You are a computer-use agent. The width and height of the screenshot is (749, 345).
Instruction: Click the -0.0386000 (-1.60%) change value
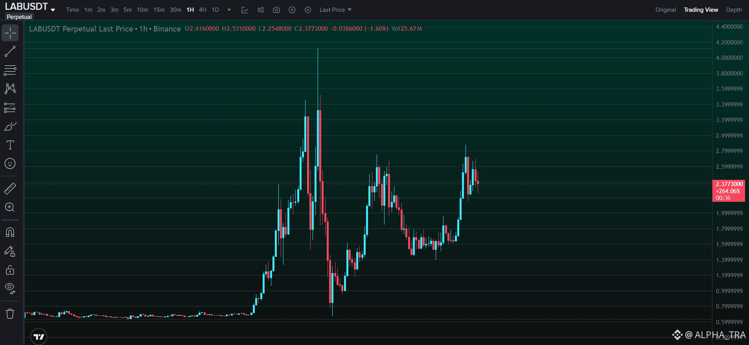tap(360, 29)
